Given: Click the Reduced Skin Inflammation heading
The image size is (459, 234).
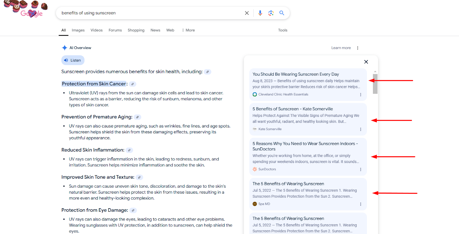Looking at the screenshot, I should [x=93, y=150].
